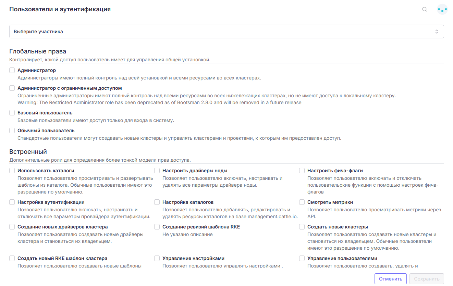Expand the Выберите участника dropdown
The height and width of the screenshot is (286, 453).
[x=226, y=32]
